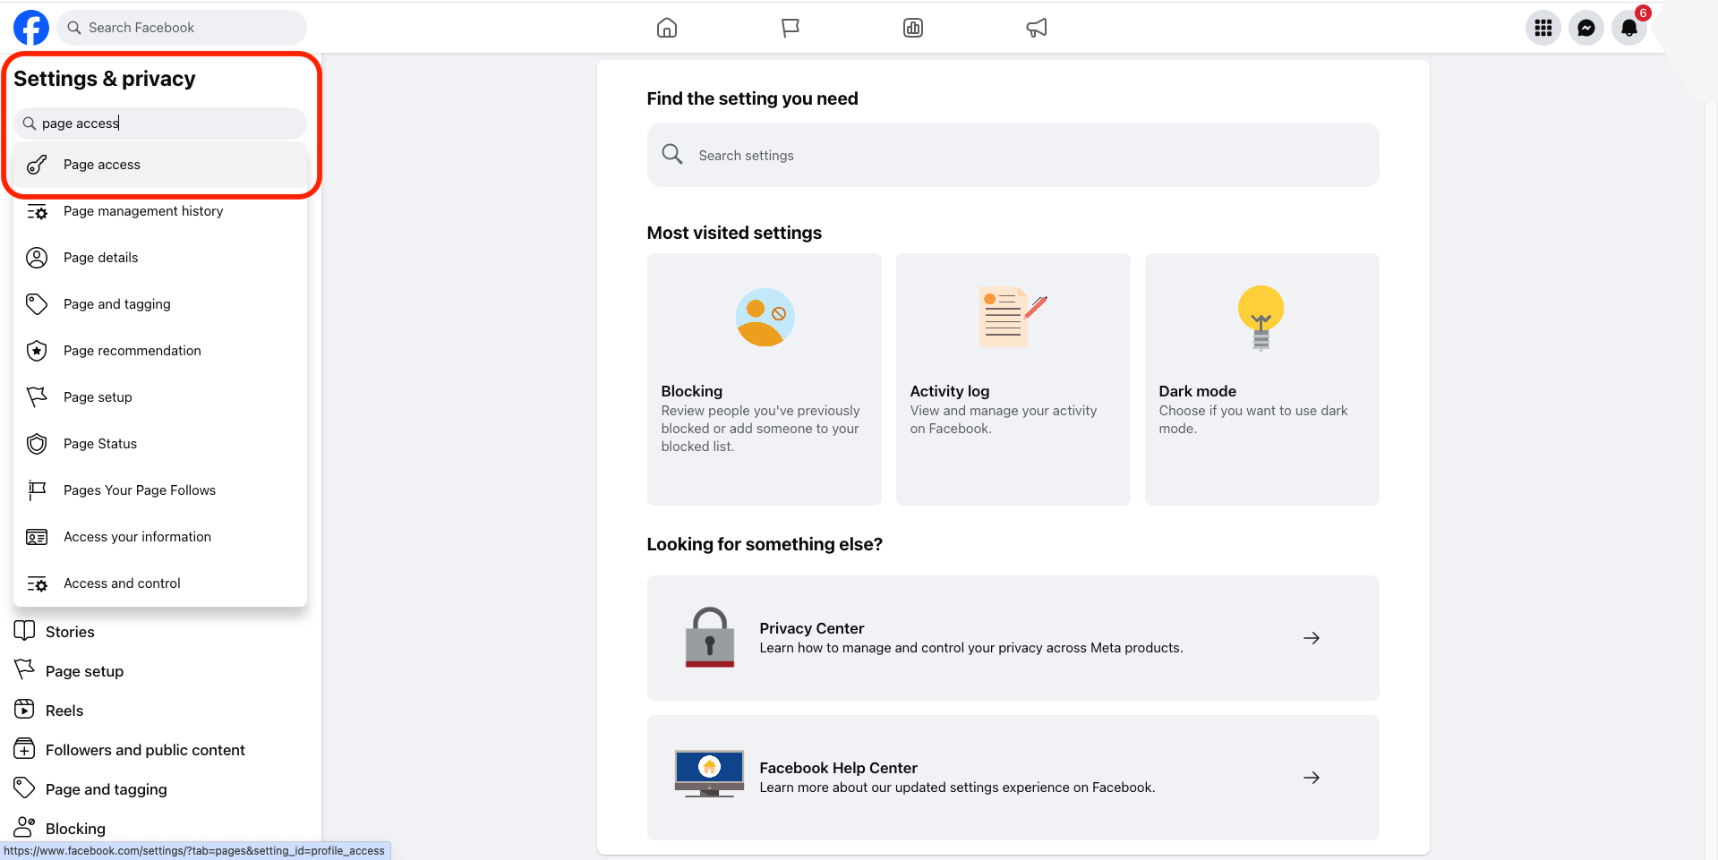Open Page and tagging in sidebar
1718x860 pixels.
click(x=160, y=789)
